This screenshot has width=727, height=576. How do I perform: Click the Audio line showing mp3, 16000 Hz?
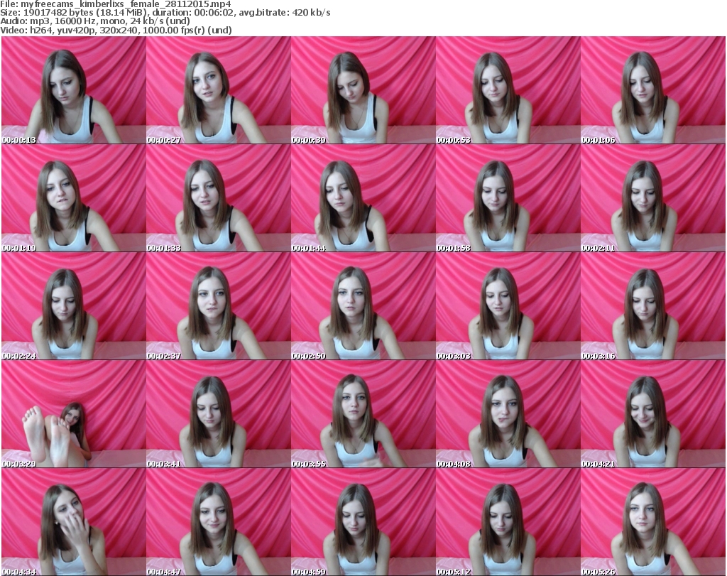95,21
